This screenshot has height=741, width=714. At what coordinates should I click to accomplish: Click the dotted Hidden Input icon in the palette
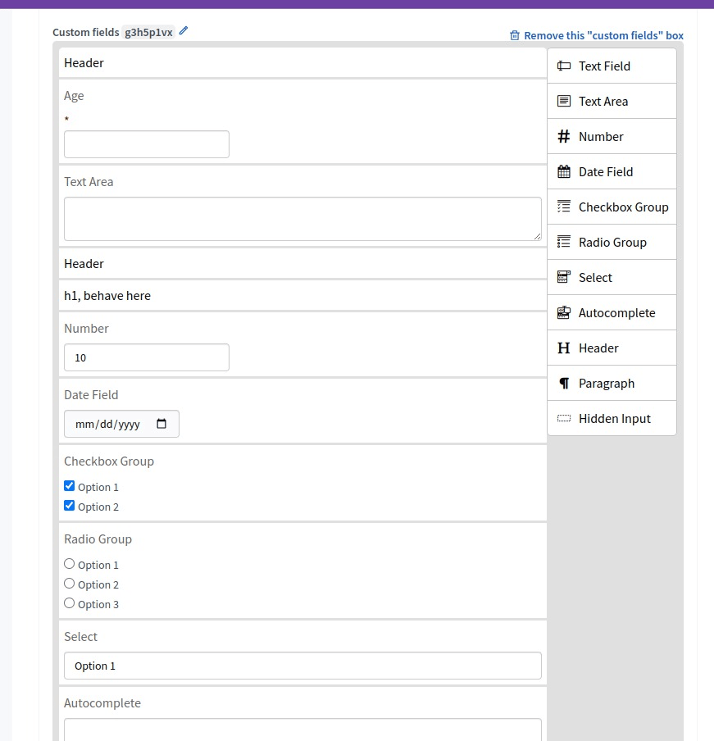pyautogui.click(x=564, y=418)
